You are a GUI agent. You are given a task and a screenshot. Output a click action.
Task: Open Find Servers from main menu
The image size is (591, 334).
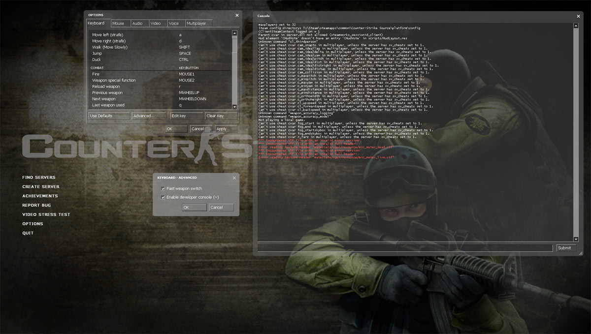pyautogui.click(x=39, y=178)
